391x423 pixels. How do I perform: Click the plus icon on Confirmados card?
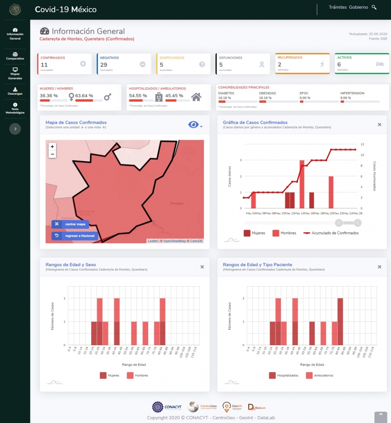(83, 64)
